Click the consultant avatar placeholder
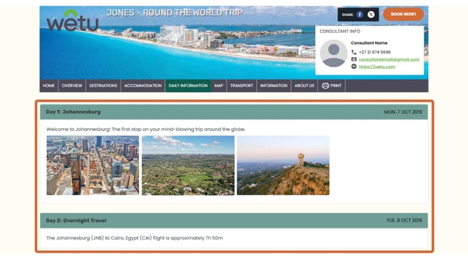Viewport: 468px width, 259px height. pos(334,54)
